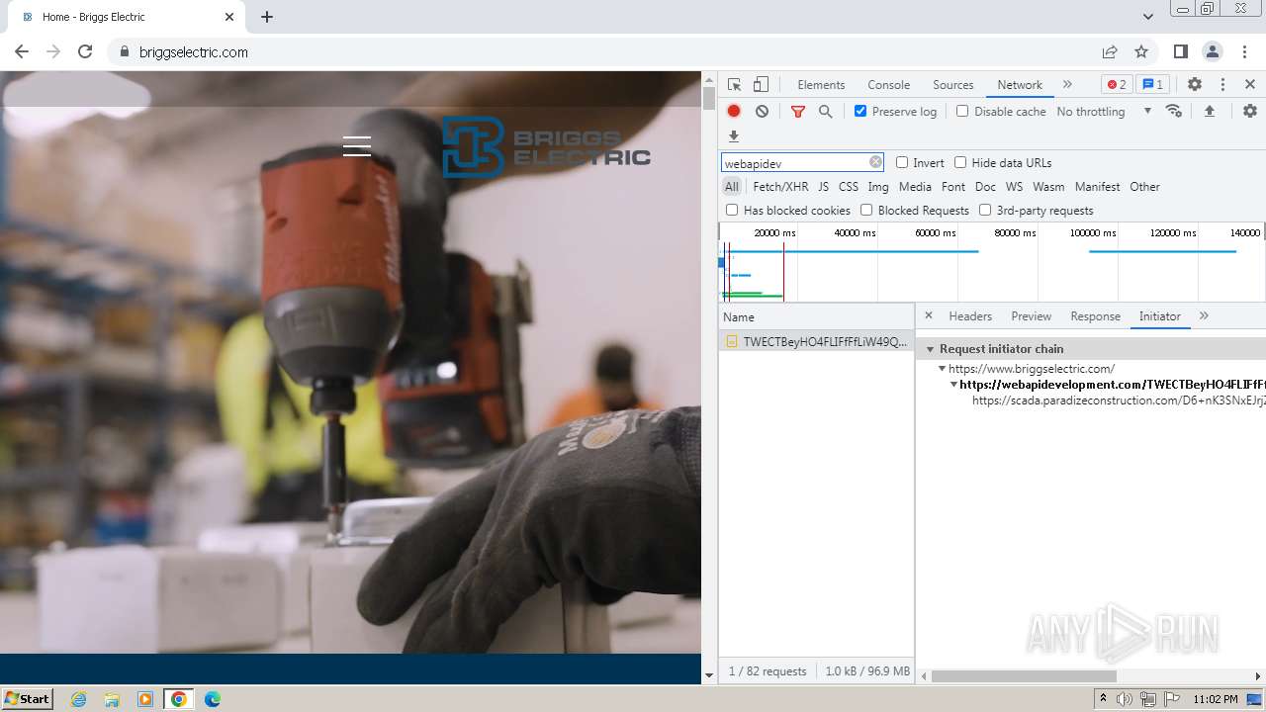This screenshot has width=1266, height=712.
Task: Reload the page
Action: (85, 52)
